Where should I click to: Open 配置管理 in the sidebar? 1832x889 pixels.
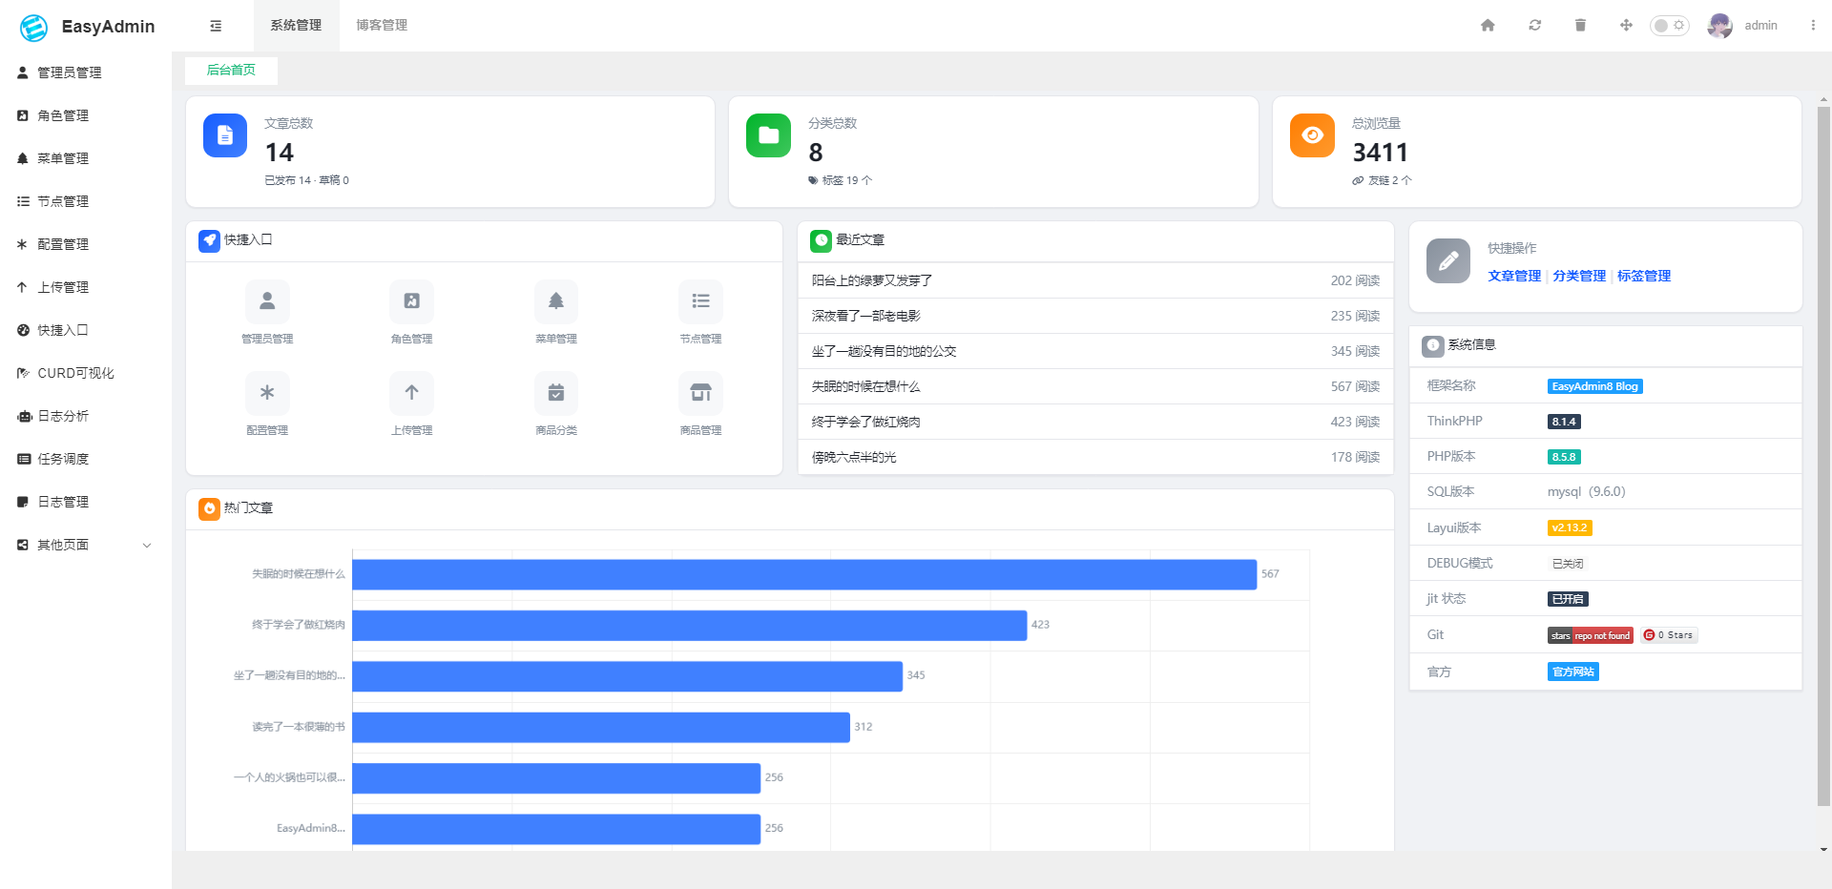tap(86, 244)
